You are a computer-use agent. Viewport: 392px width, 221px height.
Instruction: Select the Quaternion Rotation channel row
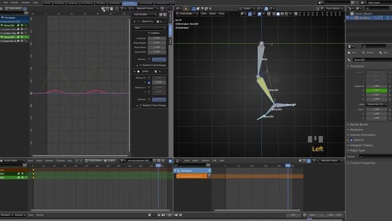pos(15,41)
